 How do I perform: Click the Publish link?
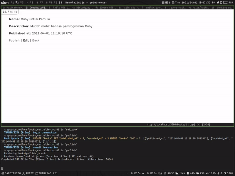tap(14, 40)
